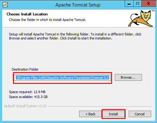Click the Destination Folder group label
The height and width of the screenshot is (123, 157).
pyautogui.click(x=25, y=69)
